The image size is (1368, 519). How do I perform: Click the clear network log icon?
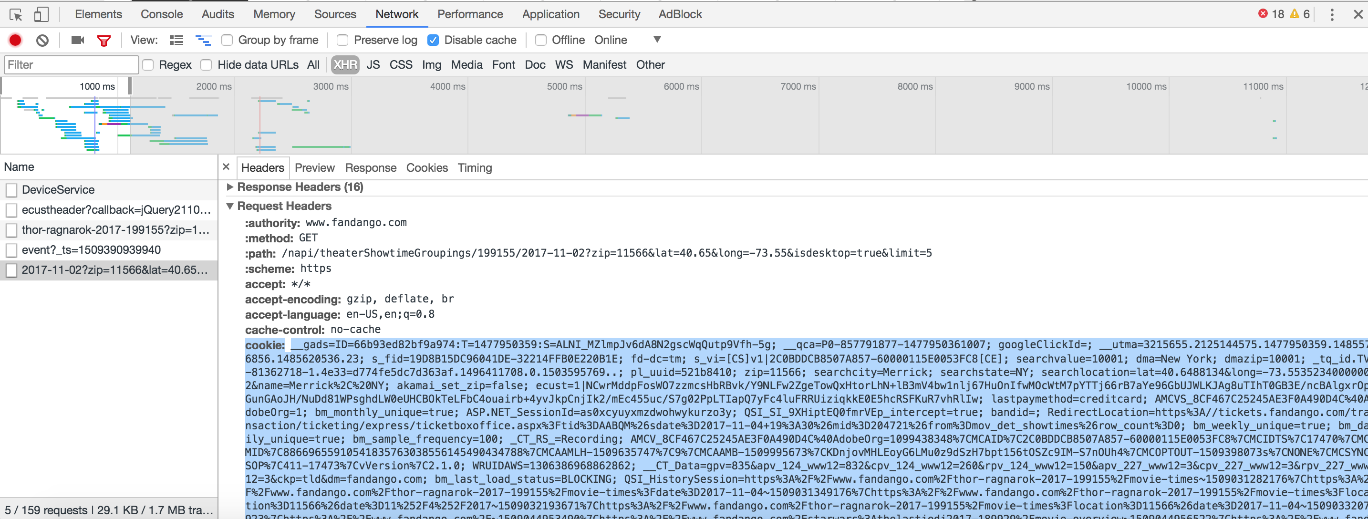pyautogui.click(x=42, y=40)
